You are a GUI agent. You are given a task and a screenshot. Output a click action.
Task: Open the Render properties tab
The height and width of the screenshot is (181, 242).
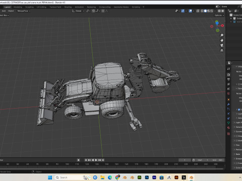click(x=228, y=74)
